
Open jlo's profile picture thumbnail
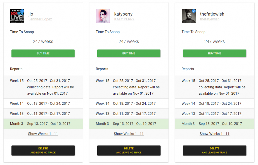pyautogui.click(x=17, y=16)
